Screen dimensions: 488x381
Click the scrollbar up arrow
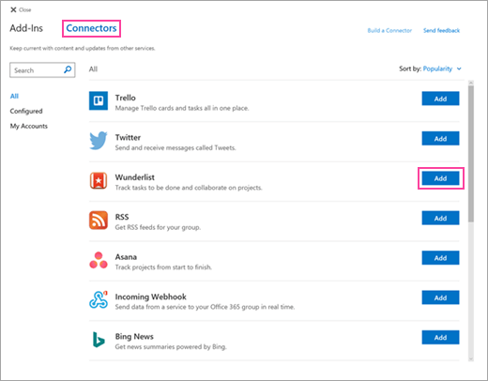point(471,83)
